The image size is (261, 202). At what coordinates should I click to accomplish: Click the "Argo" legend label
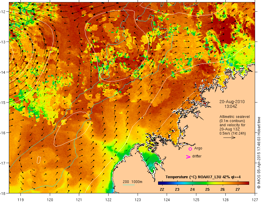[198, 148]
